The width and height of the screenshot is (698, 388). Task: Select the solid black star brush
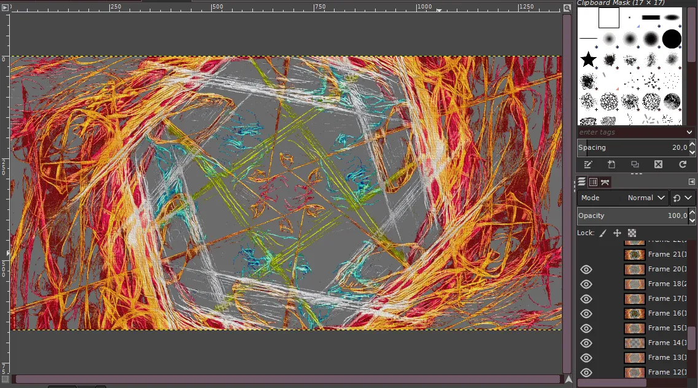(588, 59)
